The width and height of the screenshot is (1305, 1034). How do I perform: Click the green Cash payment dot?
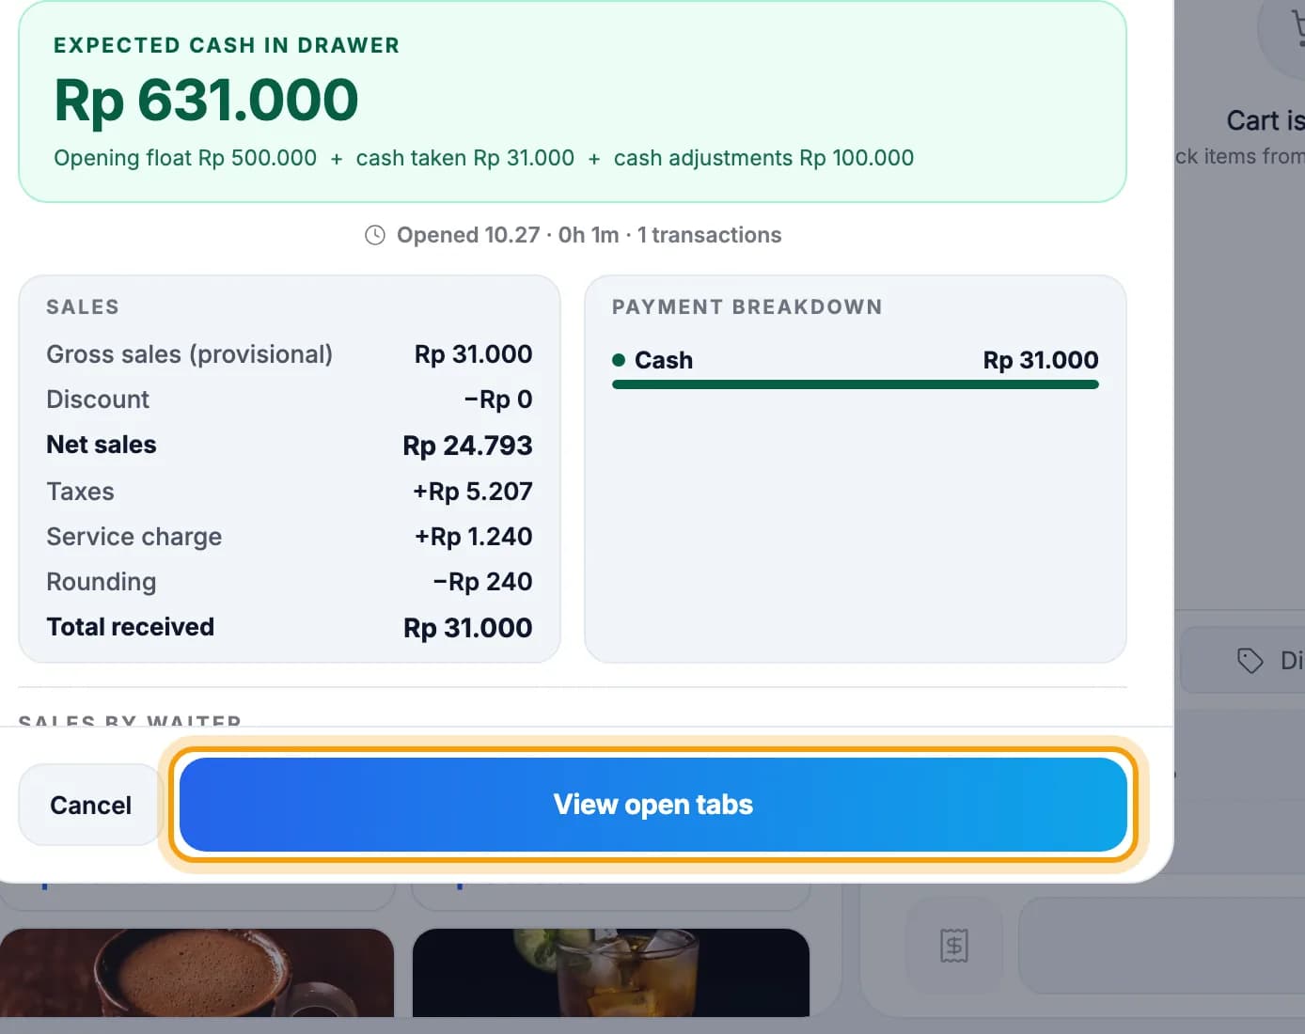619,360
